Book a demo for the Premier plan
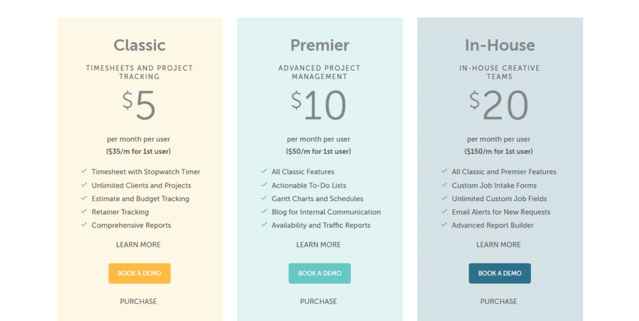Screen dimensions: 639x321 [319, 274]
